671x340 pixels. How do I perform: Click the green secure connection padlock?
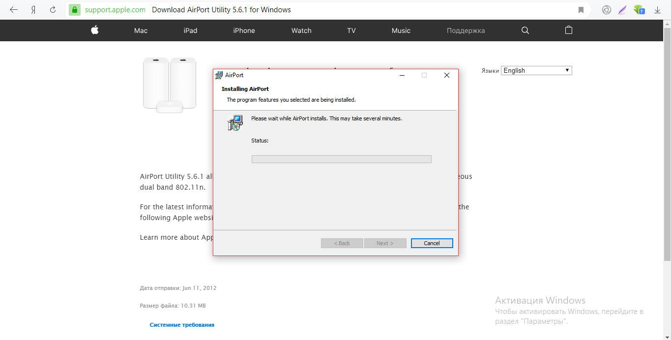[75, 10]
